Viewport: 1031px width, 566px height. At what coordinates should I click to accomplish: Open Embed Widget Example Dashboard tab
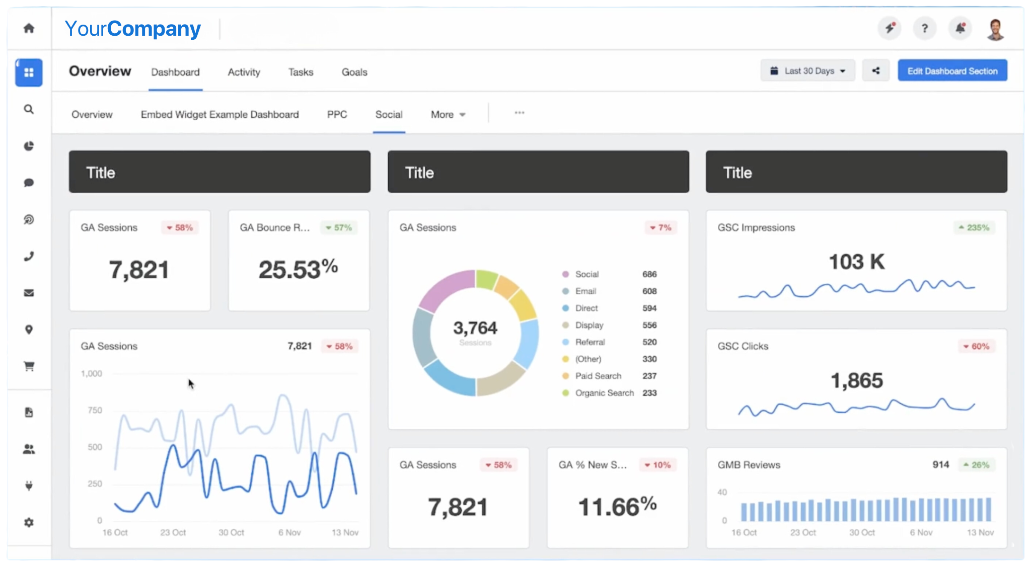tap(219, 115)
